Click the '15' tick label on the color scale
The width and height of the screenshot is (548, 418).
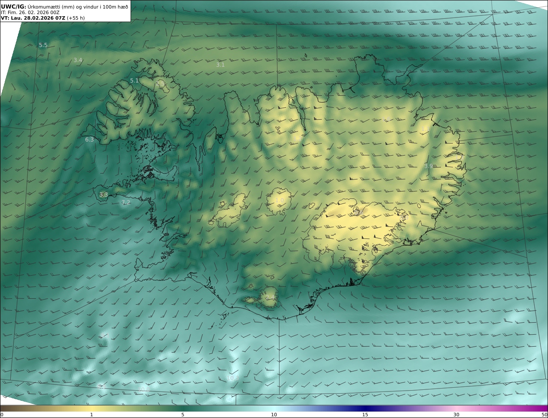(x=365, y=415)
